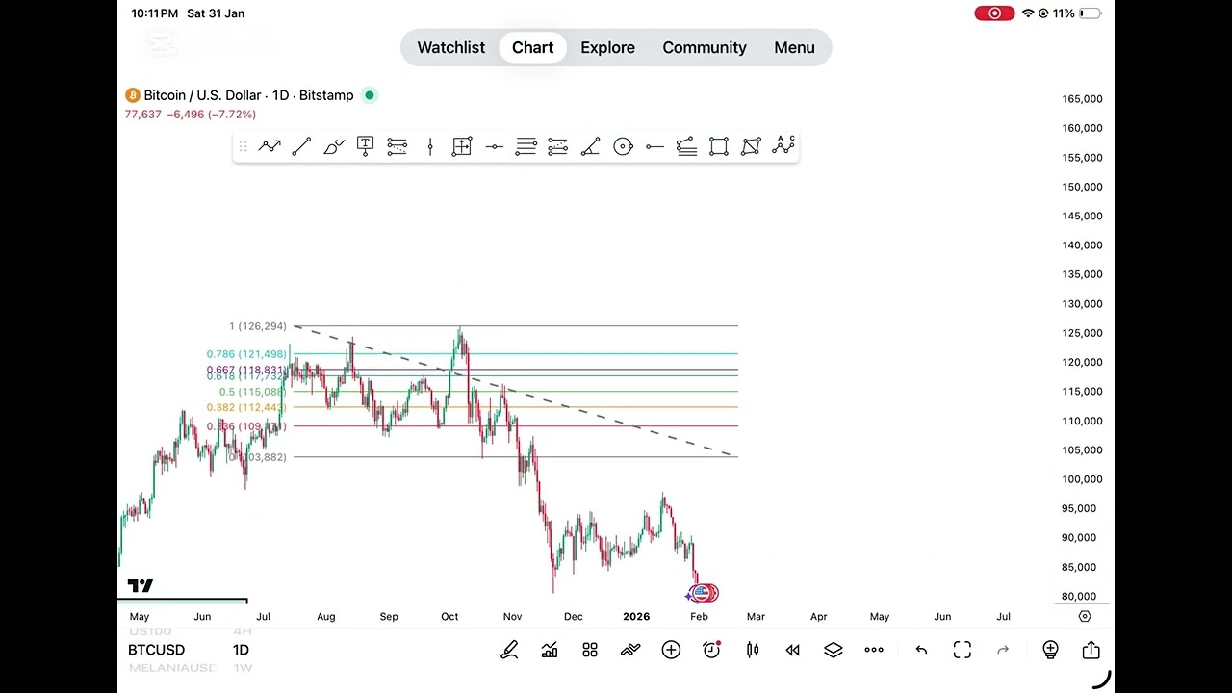This screenshot has width=1232, height=693.
Task: Publish an idea with the lightbulb icon
Action: pyautogui.click(x=1050, y=651)
